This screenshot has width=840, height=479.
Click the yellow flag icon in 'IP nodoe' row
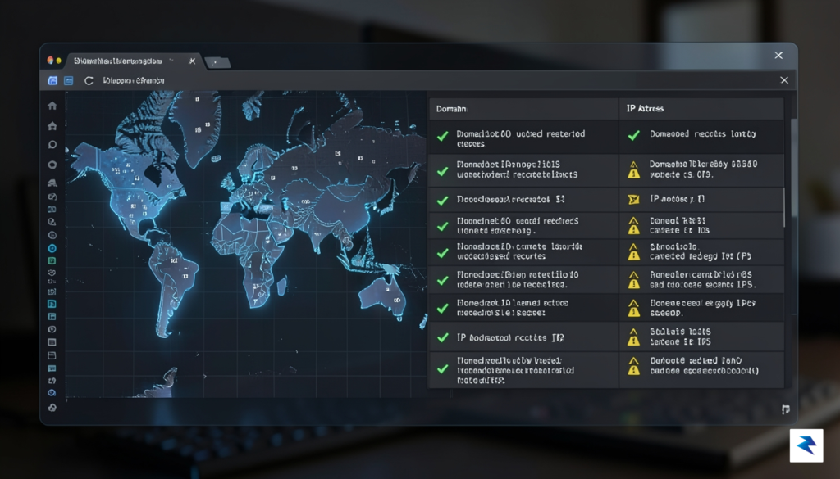tap(634, 200)
